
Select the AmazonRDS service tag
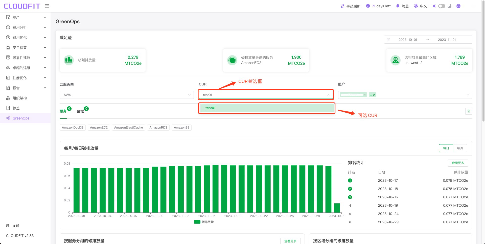(x=158, y=127)
